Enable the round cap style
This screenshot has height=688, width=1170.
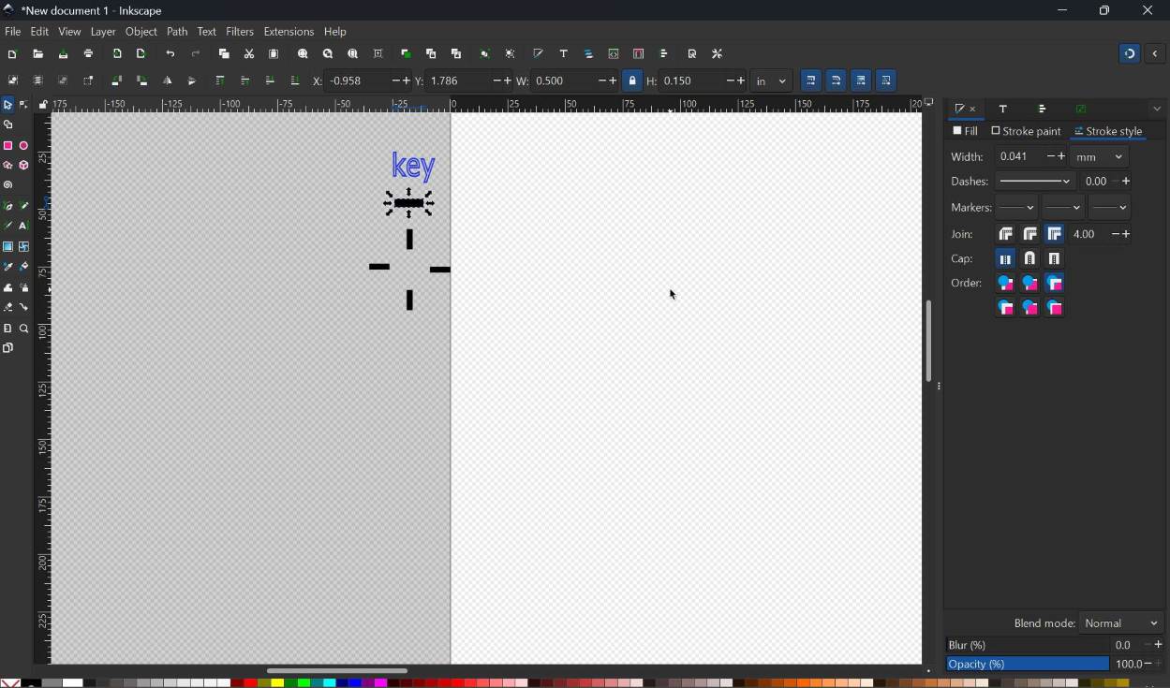(1029, 258)
